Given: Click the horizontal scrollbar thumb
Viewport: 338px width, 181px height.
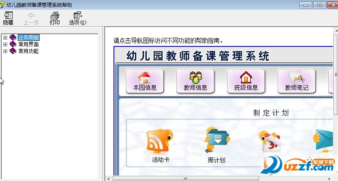Looking at the screenshot, I should point(185,179).
